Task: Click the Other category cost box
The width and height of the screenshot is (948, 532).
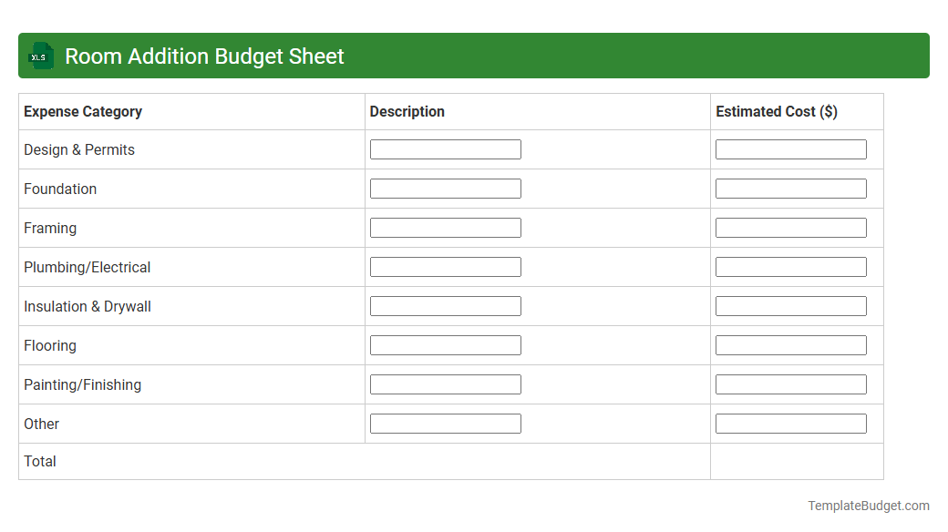Action: [x=790, y=423]
